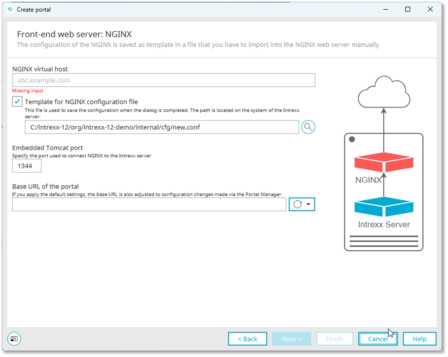This screenshot has height=357, width=448.
Task: Click the window icon in bottom-left corner
Action: (x=14, y=339)
